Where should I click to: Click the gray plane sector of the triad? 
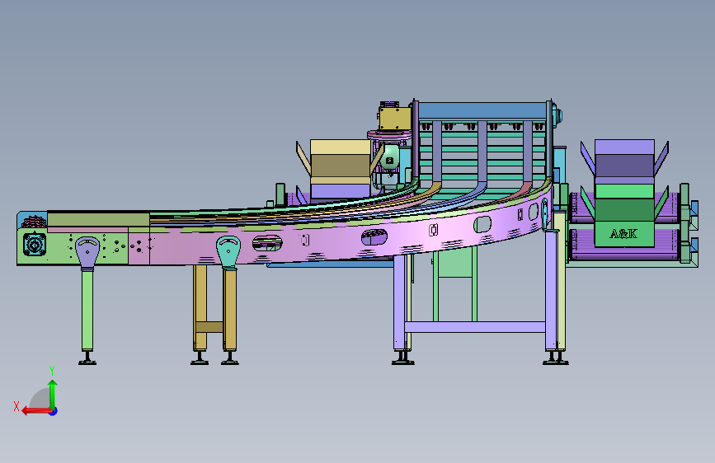(40, 398)
